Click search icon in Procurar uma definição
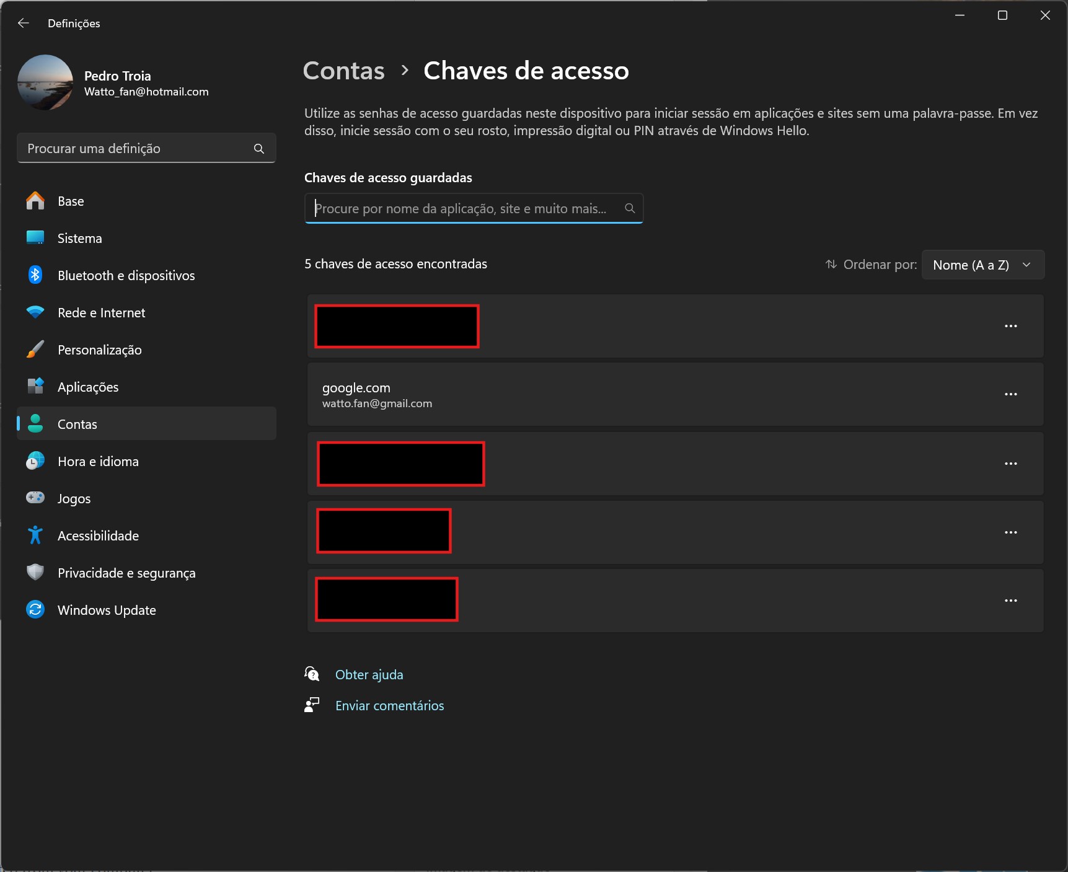Screen dimensions: 1068x872 pos(259,149)
